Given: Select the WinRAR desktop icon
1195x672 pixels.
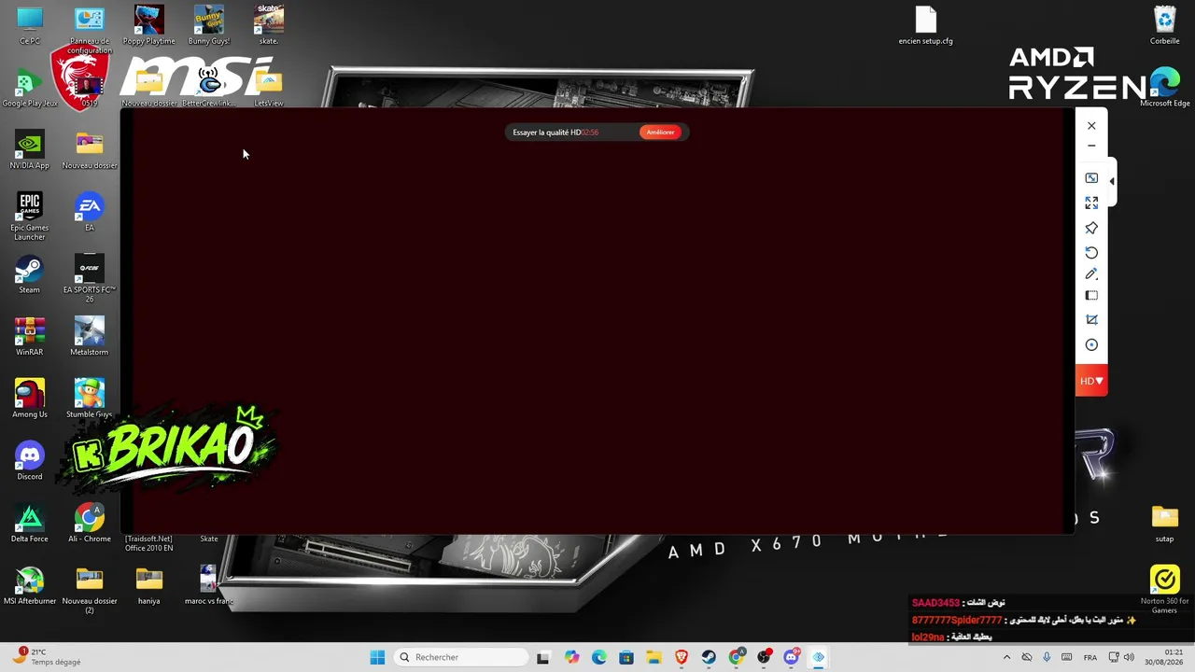Looking at the screenshot, I should (x=30, y=336).
